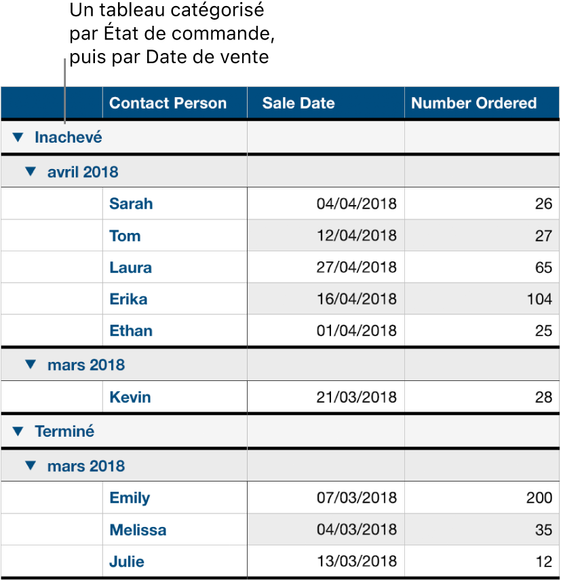Select Ethan's sale date 01/04/2018
561x580 pixels.
tap(358, 331)
